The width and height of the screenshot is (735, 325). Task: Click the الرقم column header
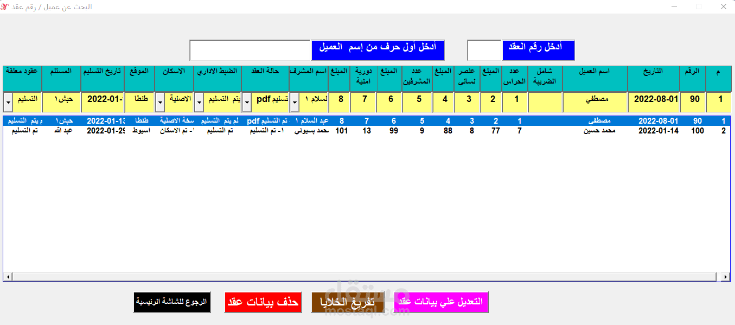pyautogui.click(x=693, y=78)
